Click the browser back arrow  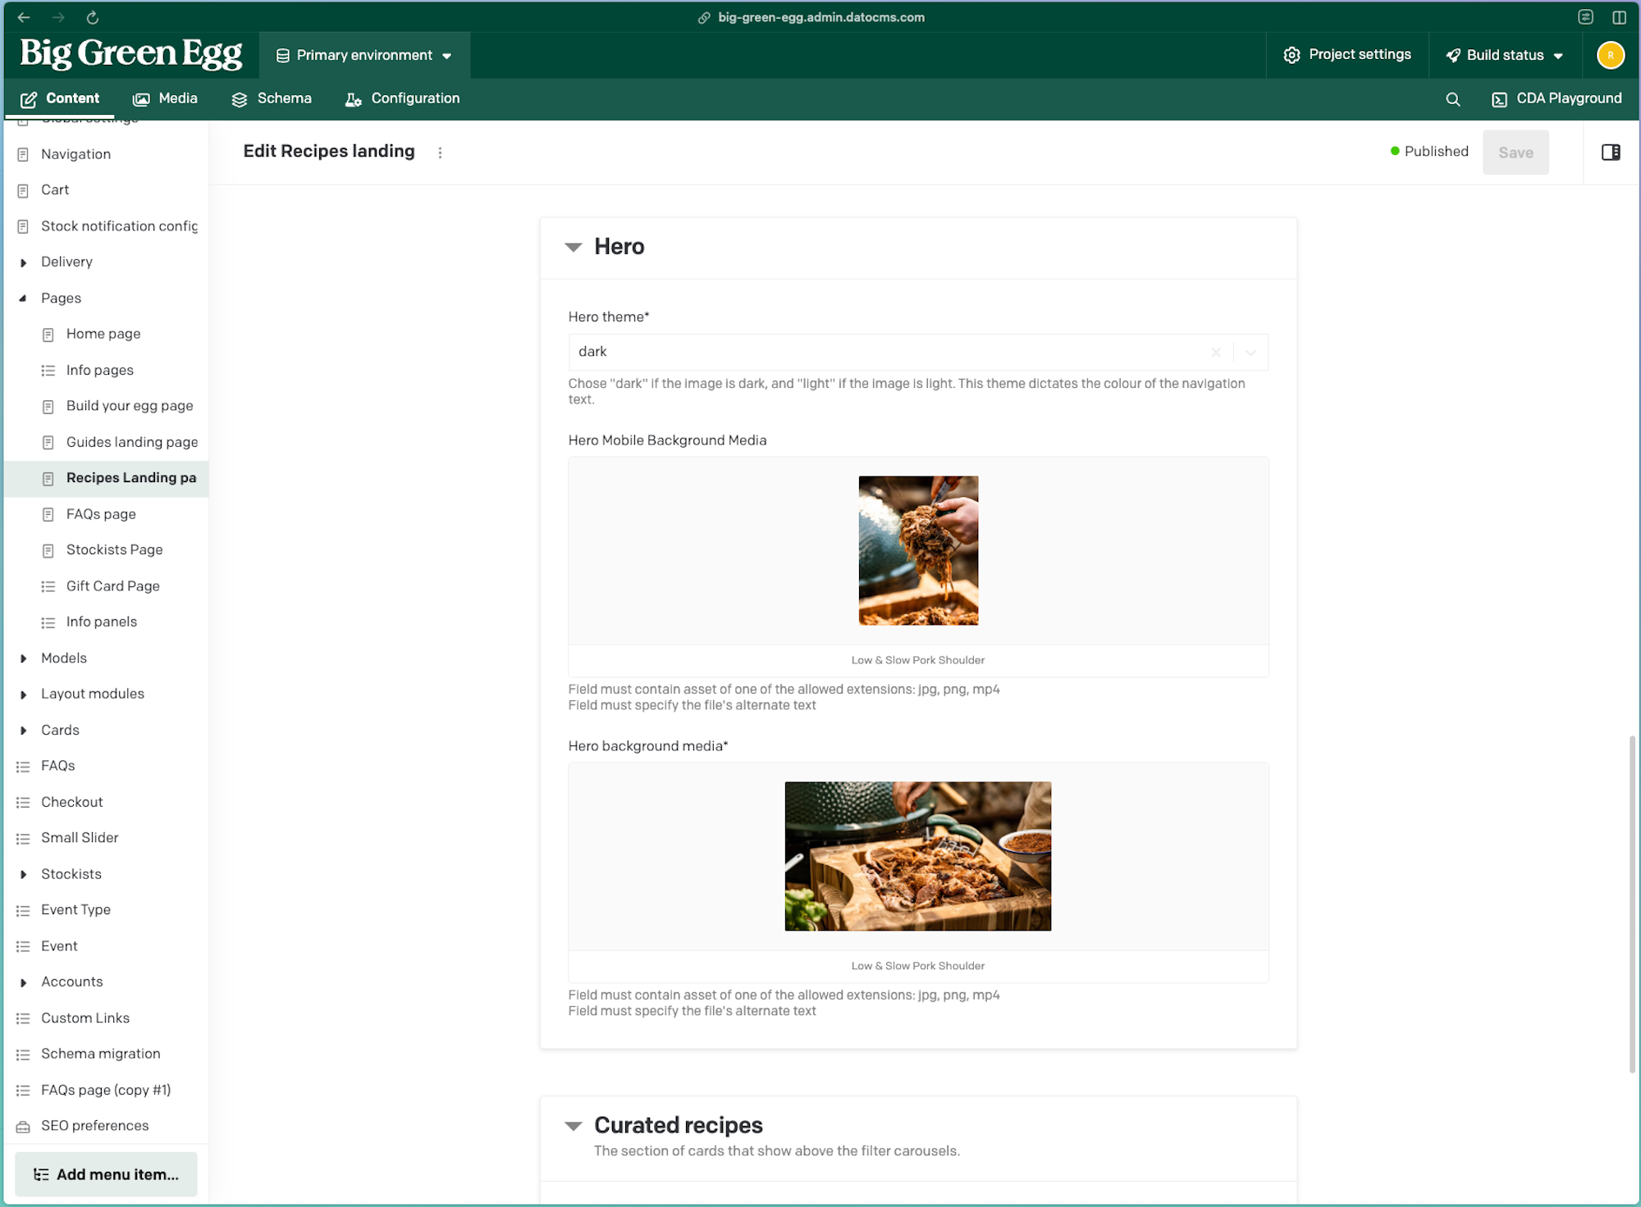coord(24,17)
